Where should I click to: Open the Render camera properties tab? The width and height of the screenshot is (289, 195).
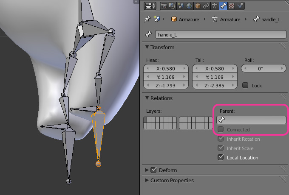pos(164,6)
